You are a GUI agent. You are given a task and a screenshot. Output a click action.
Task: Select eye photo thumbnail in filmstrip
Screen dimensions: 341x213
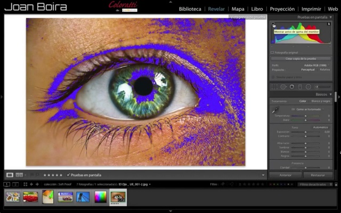pyautogui.click(x=118, y=197)
